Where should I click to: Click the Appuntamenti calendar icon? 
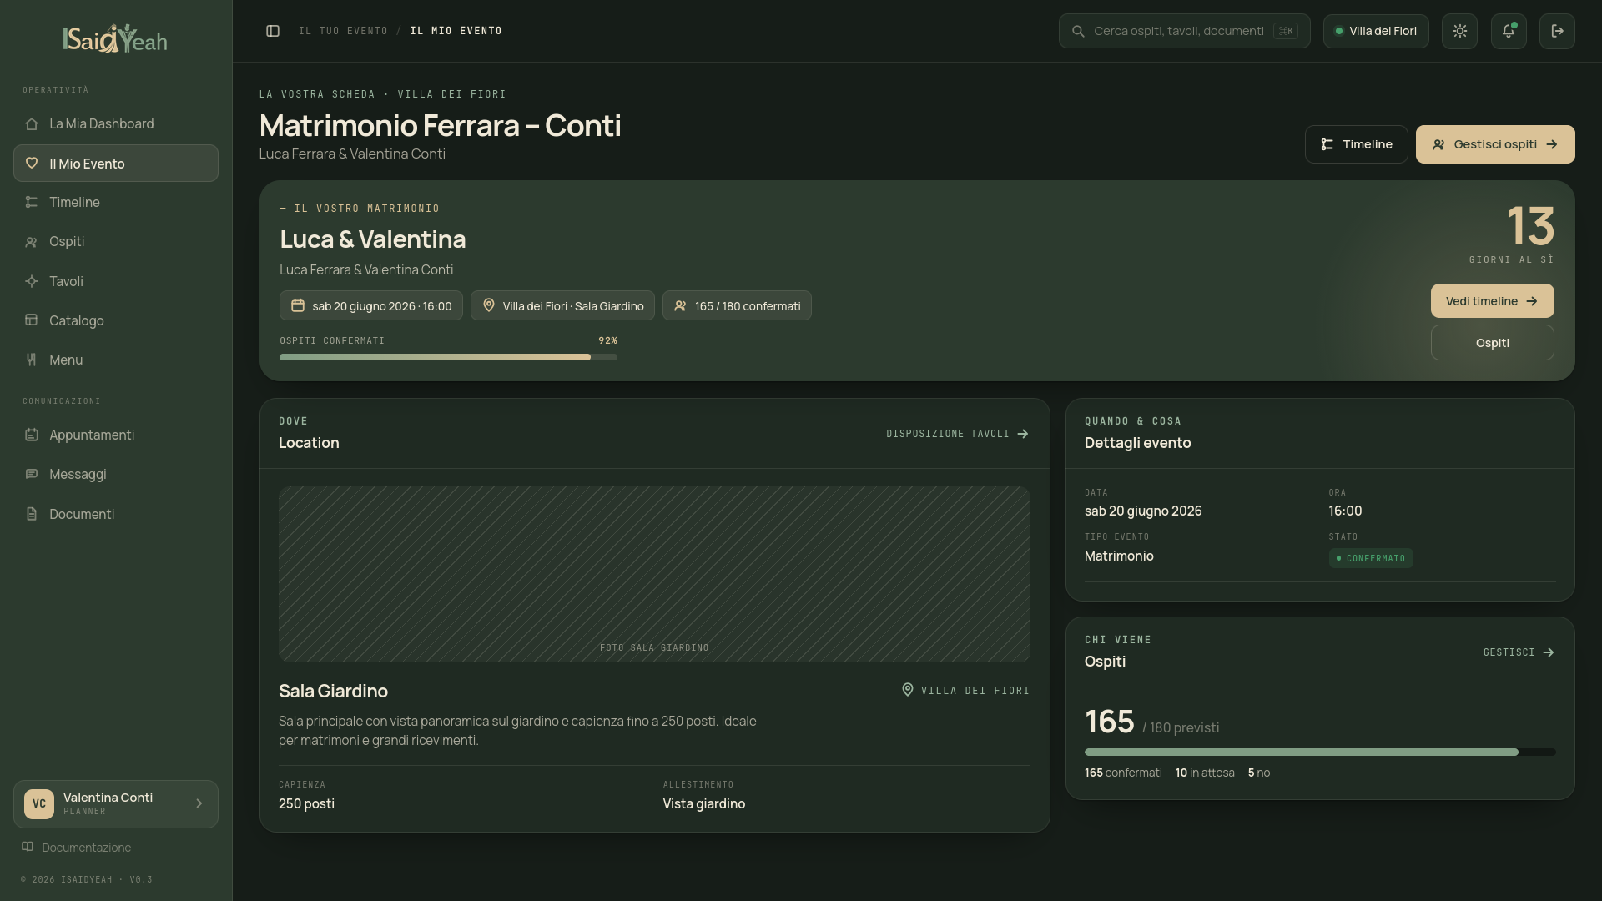pos(32,435)
